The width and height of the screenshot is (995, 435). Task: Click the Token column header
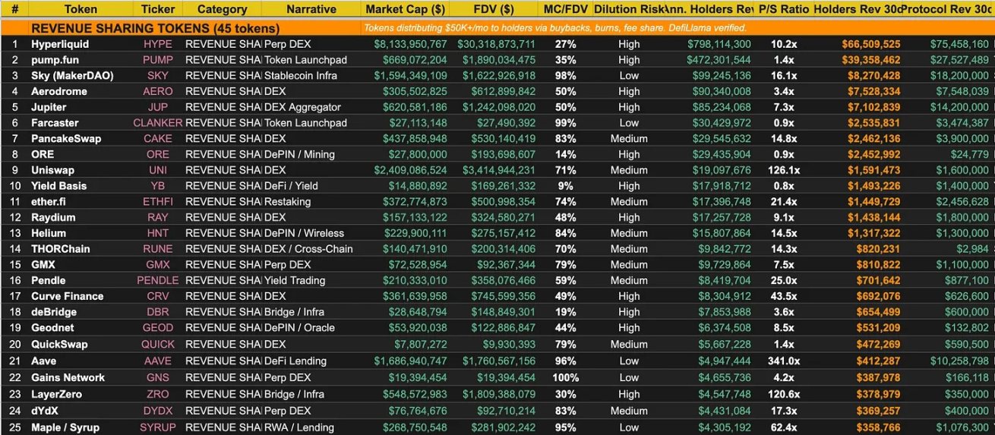(81, 9)
